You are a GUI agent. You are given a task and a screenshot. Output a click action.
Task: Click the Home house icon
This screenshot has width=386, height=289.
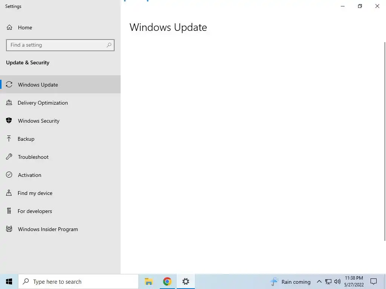pos(9,27)
